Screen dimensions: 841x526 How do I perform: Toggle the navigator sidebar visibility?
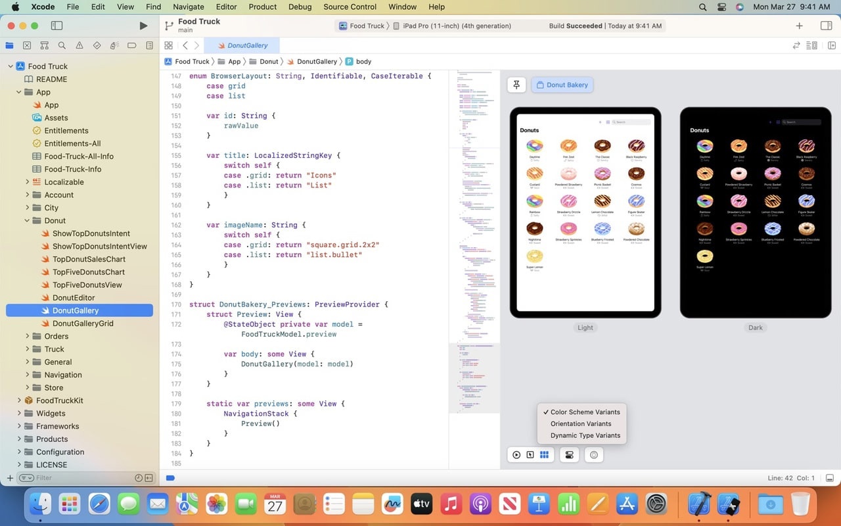(x=57, y=26)
